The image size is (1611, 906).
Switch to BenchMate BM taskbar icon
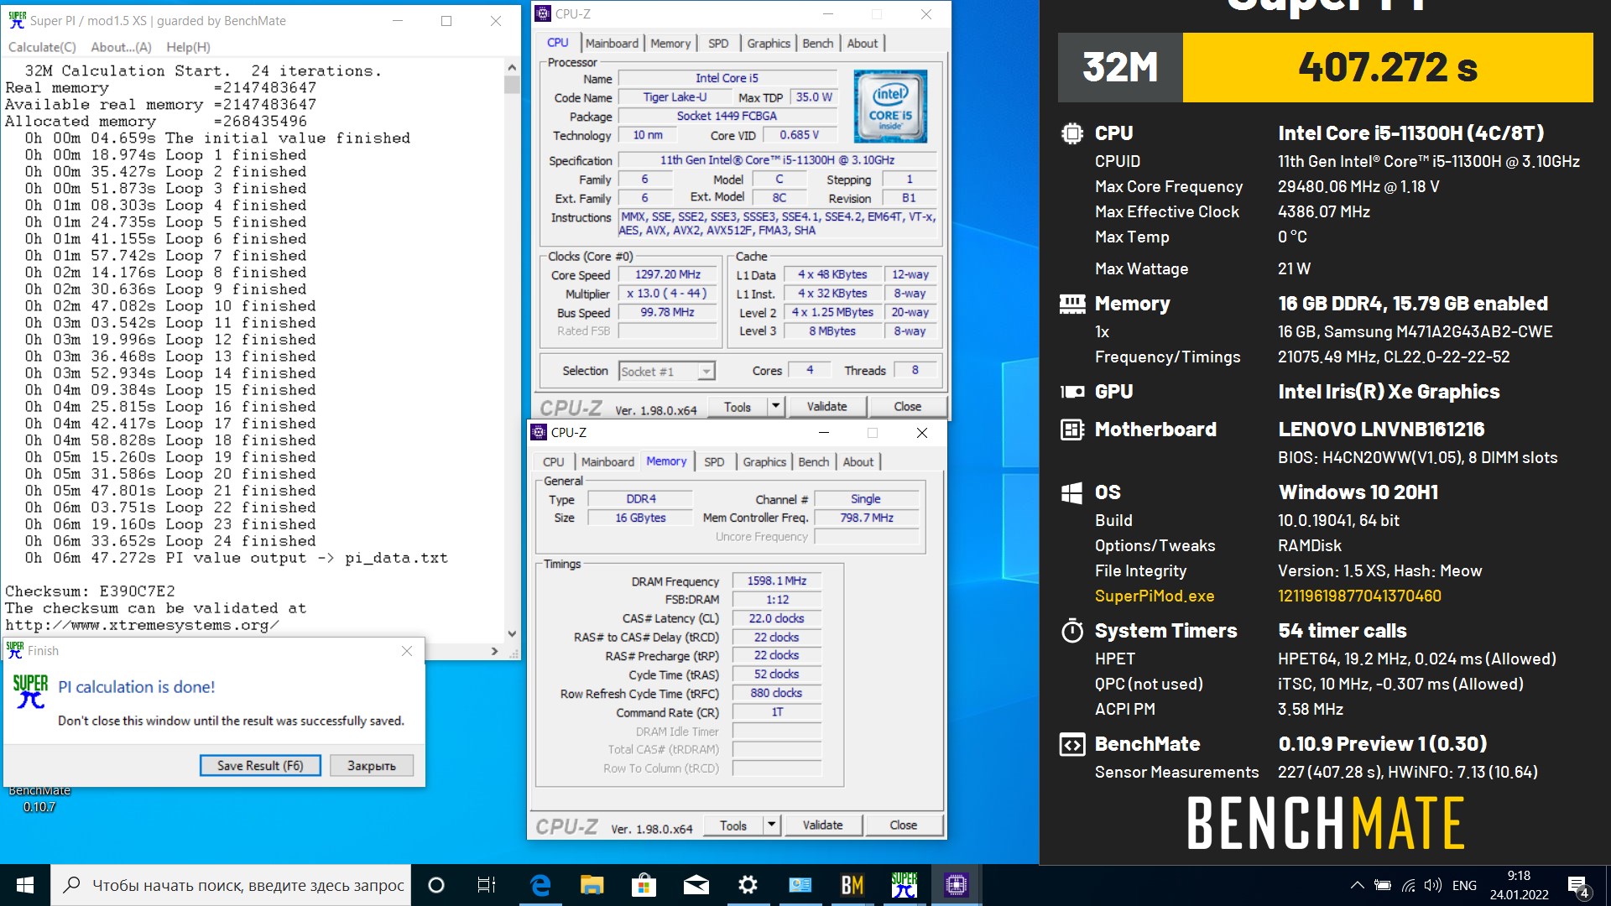852,885
